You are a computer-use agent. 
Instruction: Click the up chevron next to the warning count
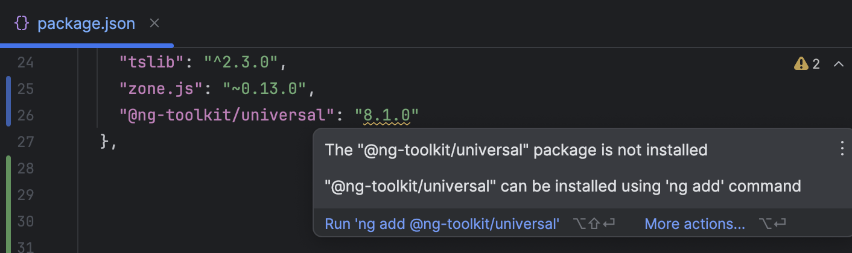838,63
